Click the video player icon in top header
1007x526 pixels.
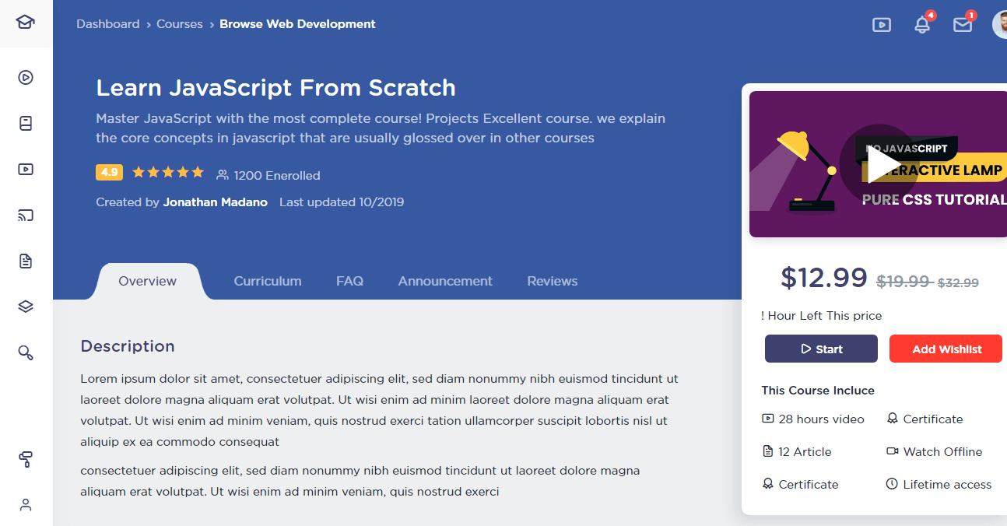[x=881, y=24]
